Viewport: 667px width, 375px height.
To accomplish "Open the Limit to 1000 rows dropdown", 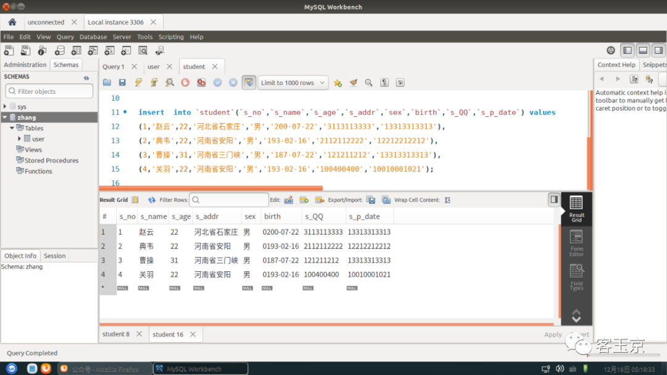I will 293,83.
